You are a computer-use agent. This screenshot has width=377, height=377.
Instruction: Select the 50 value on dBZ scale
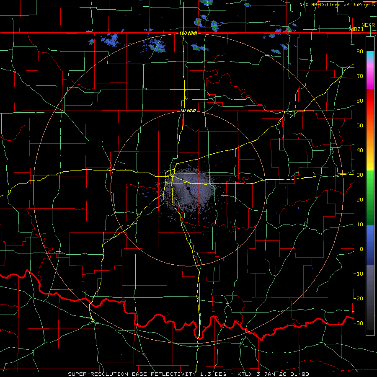[360, 125]
